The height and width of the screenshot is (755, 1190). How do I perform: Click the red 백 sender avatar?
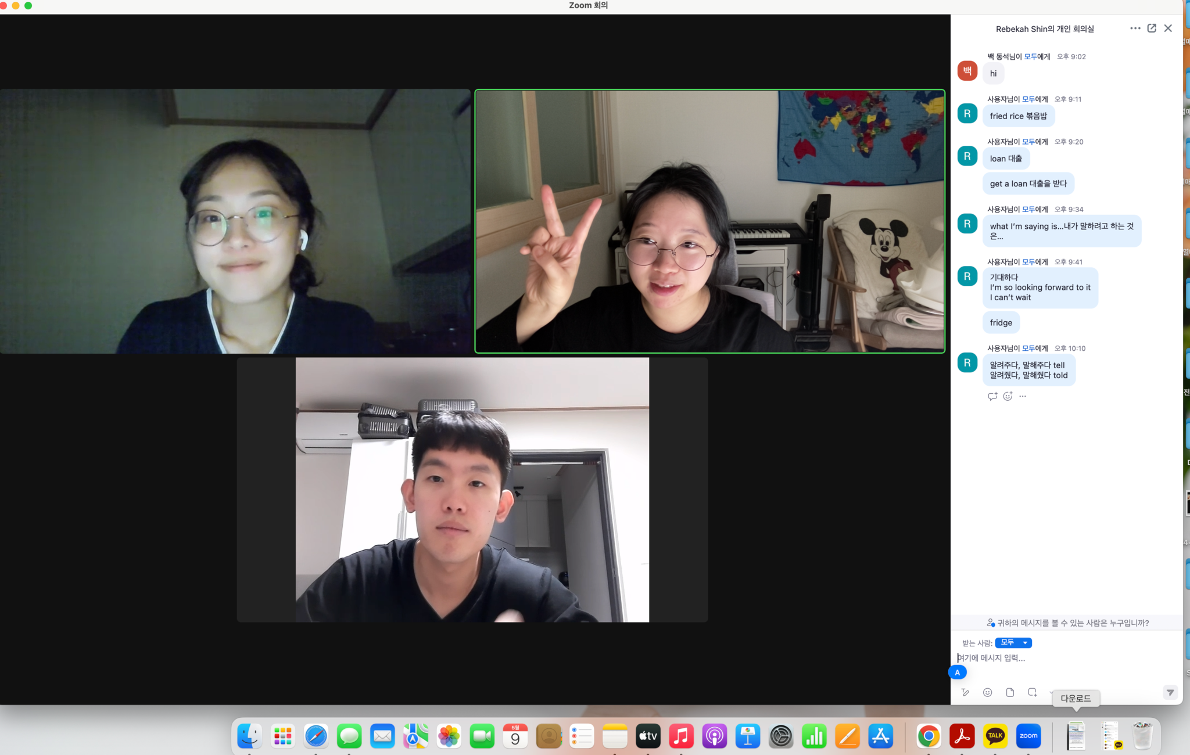(x=967, y=71)
